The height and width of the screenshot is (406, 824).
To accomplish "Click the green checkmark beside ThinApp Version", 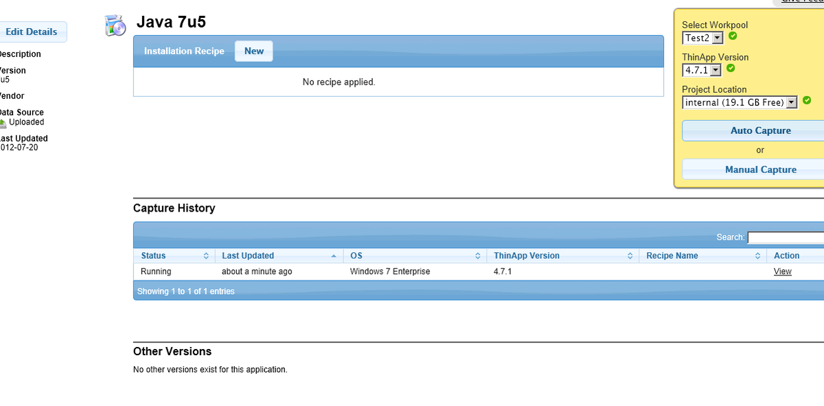I will 731,68.
